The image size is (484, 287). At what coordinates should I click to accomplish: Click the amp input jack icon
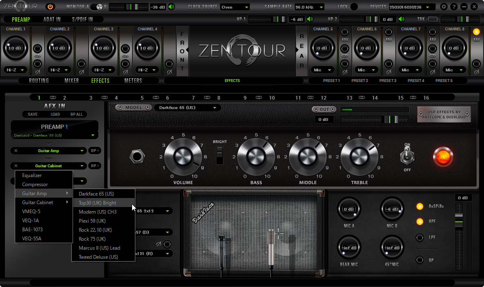tap(137, 157)
